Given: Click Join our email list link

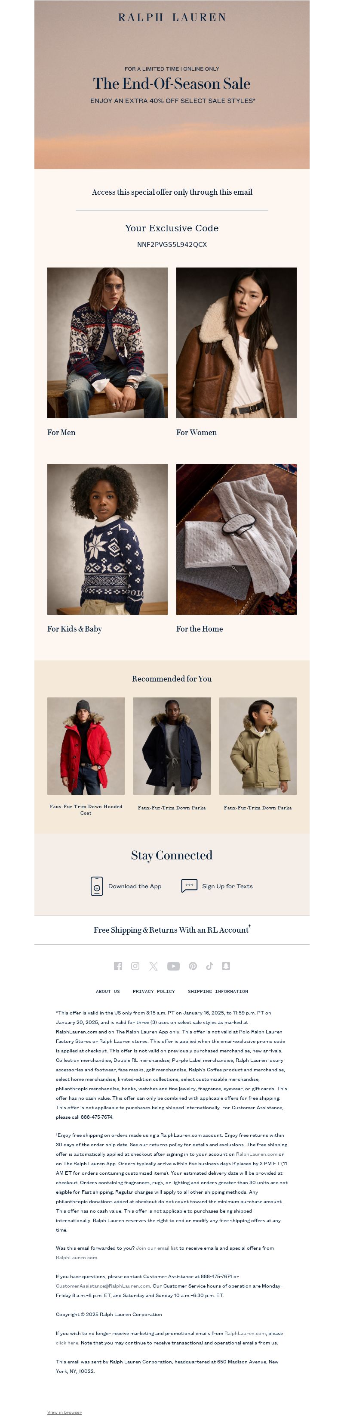Looking at the screenshot, I should point(157,1248).
